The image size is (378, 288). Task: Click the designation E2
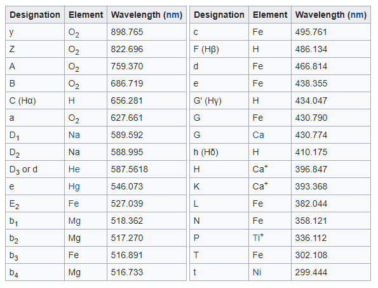[14, 204]
